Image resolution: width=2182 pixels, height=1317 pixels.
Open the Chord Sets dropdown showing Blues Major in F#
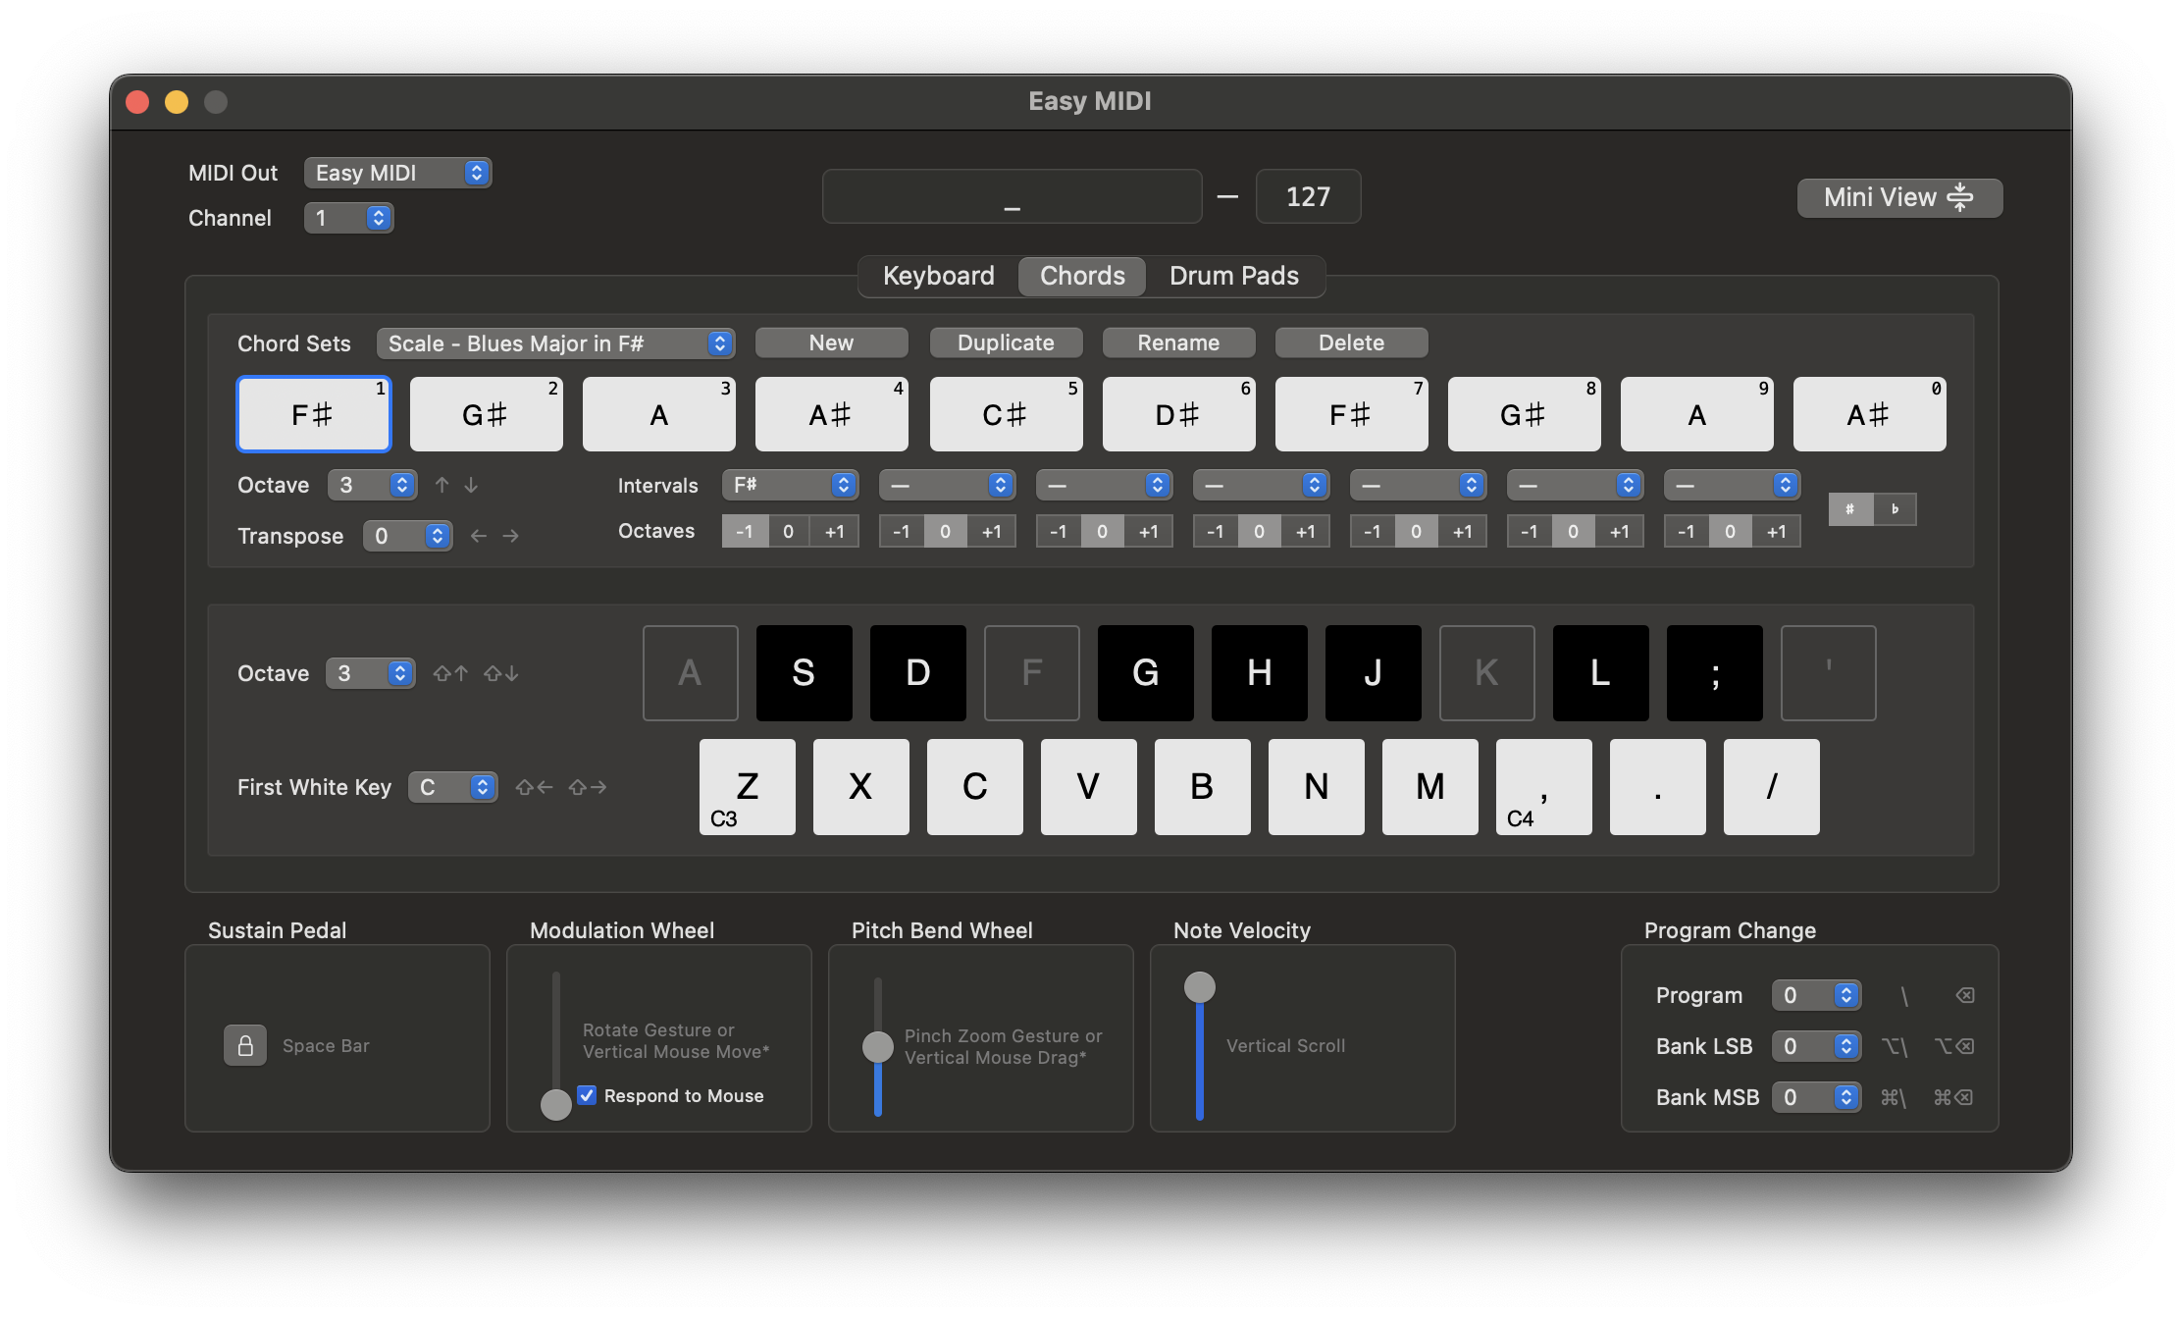click(x=555, y=343)
